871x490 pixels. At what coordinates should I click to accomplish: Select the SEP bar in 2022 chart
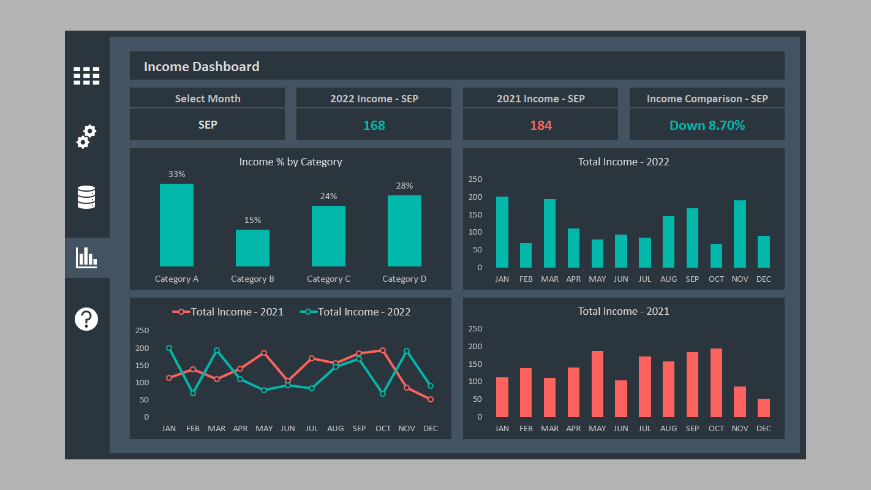click(x=692, y=238)
